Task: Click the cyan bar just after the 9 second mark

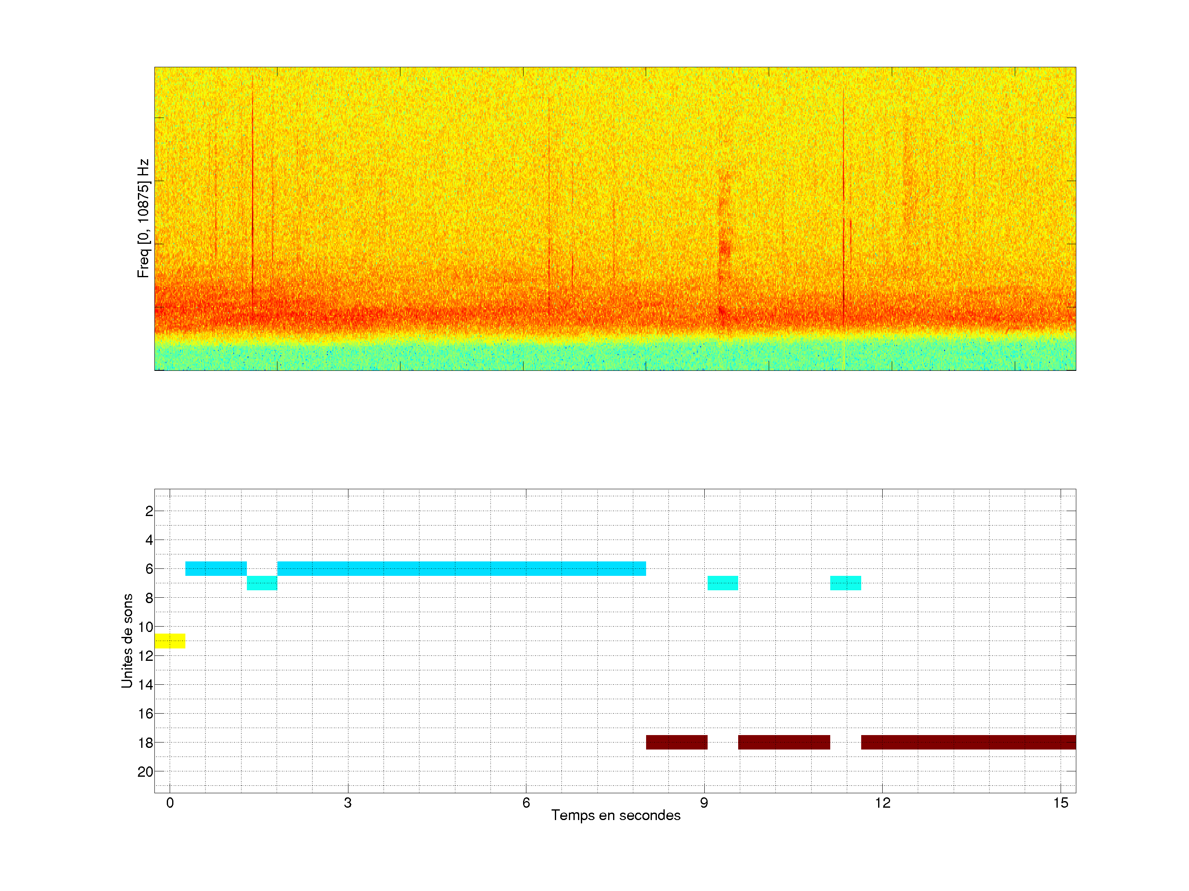Action: (722, 583)
